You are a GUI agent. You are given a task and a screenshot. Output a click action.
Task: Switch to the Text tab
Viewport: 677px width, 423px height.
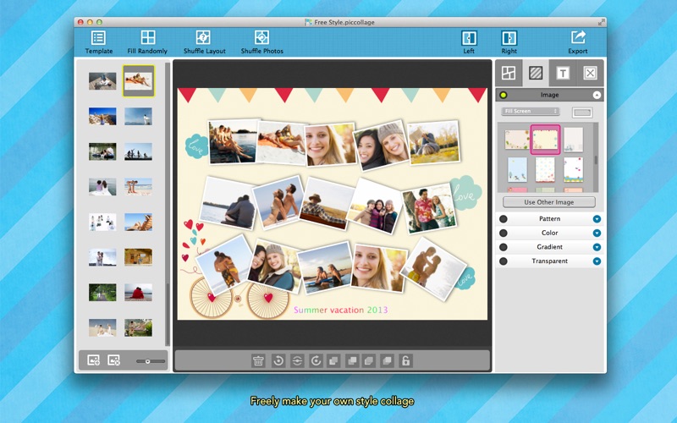click(x=563, y=73)
